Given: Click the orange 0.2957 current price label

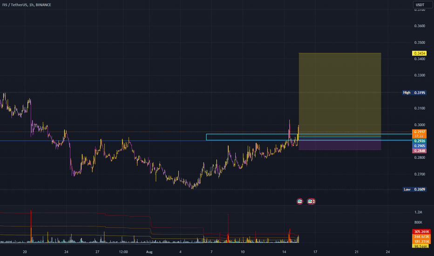Looking at the screenshot, I should 419,132.
